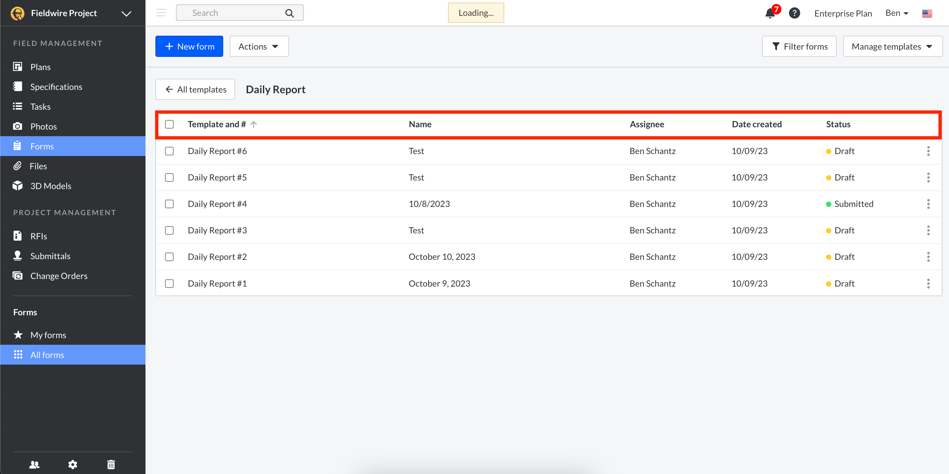The image size is (949, 474).
Task: Select all forms with header checkbox
Action: point(169,124)
